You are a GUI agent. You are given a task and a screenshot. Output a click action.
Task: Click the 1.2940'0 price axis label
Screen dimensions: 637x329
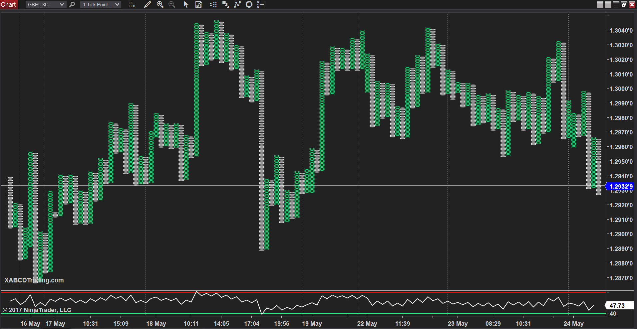621,176
